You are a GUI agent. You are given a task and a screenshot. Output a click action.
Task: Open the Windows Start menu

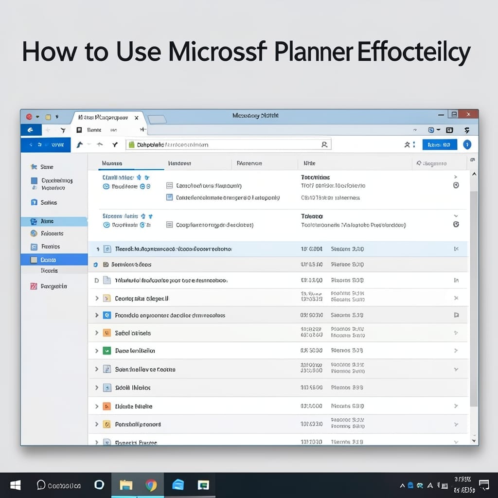pos(15,485)
